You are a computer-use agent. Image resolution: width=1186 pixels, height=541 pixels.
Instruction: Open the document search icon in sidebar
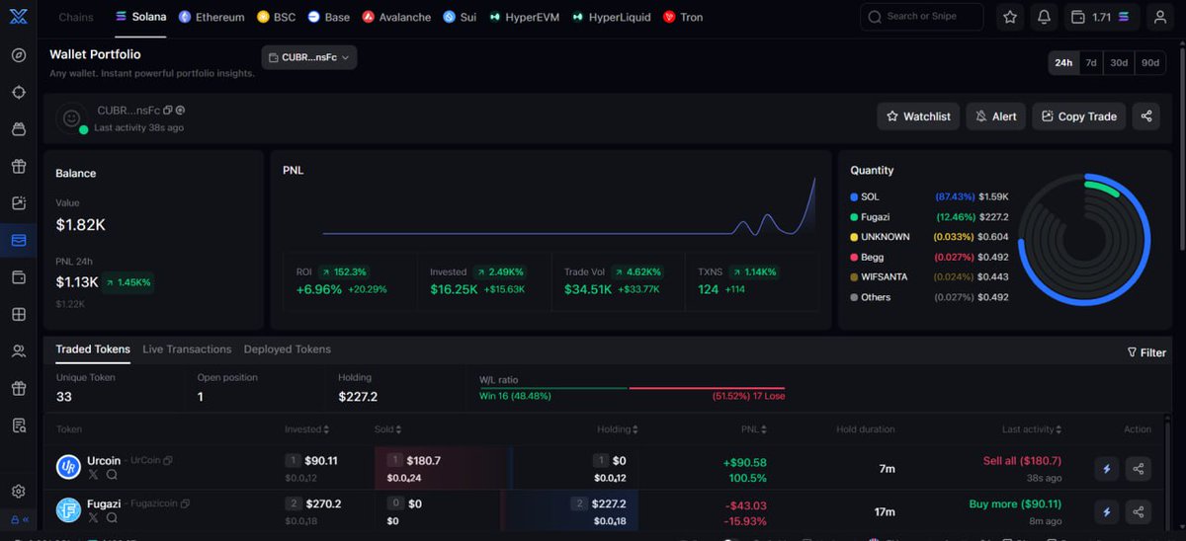[x=19, y=425]
